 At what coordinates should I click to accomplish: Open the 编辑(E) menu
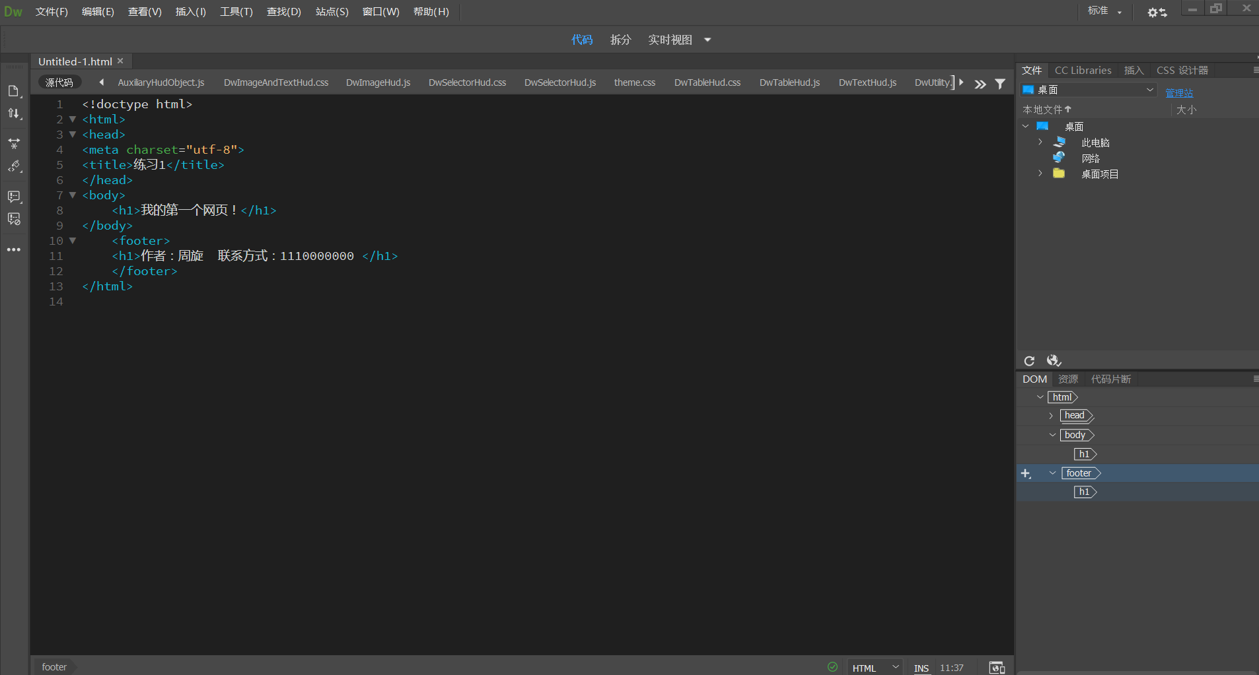98,12
